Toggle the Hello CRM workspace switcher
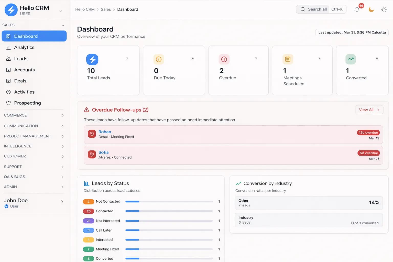The height and width of the screenshot is (262, 393). coord(61,11)
